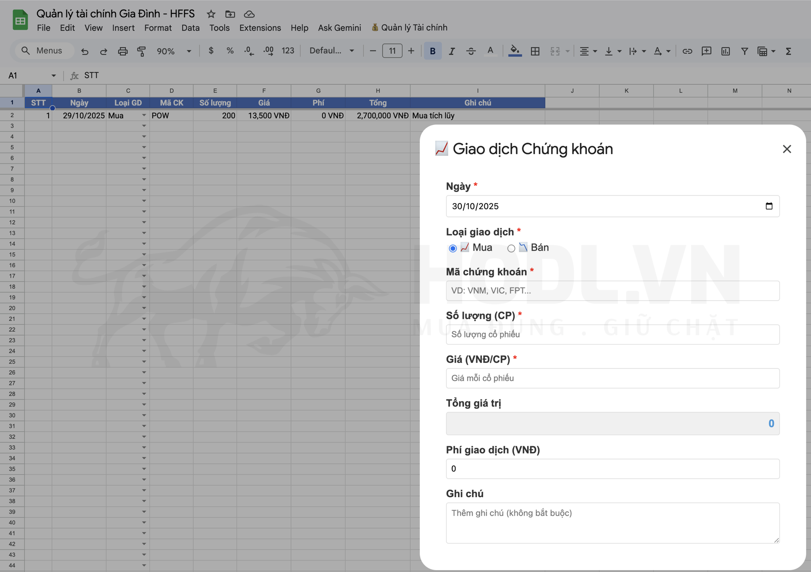Create a filter using the toolbar icon
Viewport: 811px width, 572px height.
[745, 51]
